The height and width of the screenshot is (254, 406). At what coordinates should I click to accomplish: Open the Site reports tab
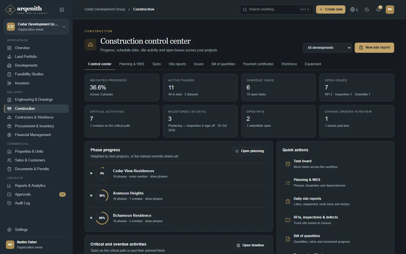pos(177,64)
